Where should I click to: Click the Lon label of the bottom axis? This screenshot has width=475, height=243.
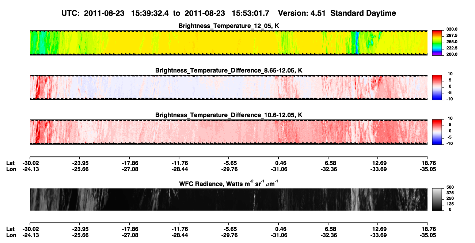pyautogui.click(x=11, y=235)
